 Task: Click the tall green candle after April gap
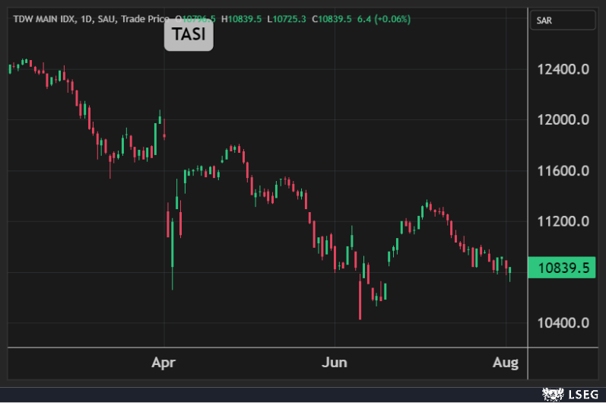coord(173,243)
